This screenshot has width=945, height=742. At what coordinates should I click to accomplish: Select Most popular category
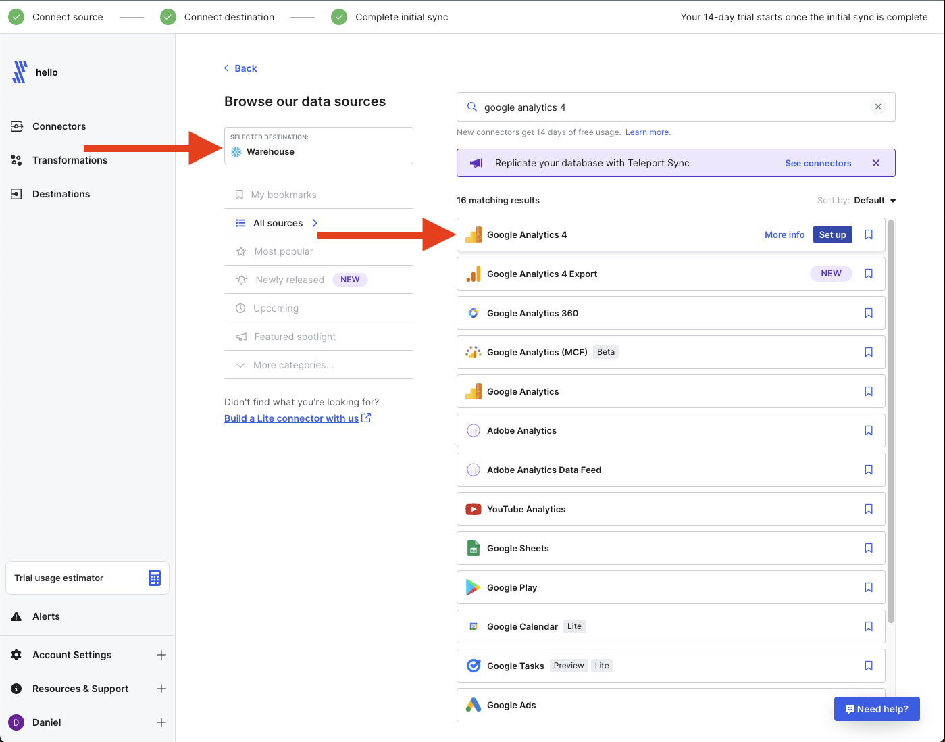click(x=319, y=251)
